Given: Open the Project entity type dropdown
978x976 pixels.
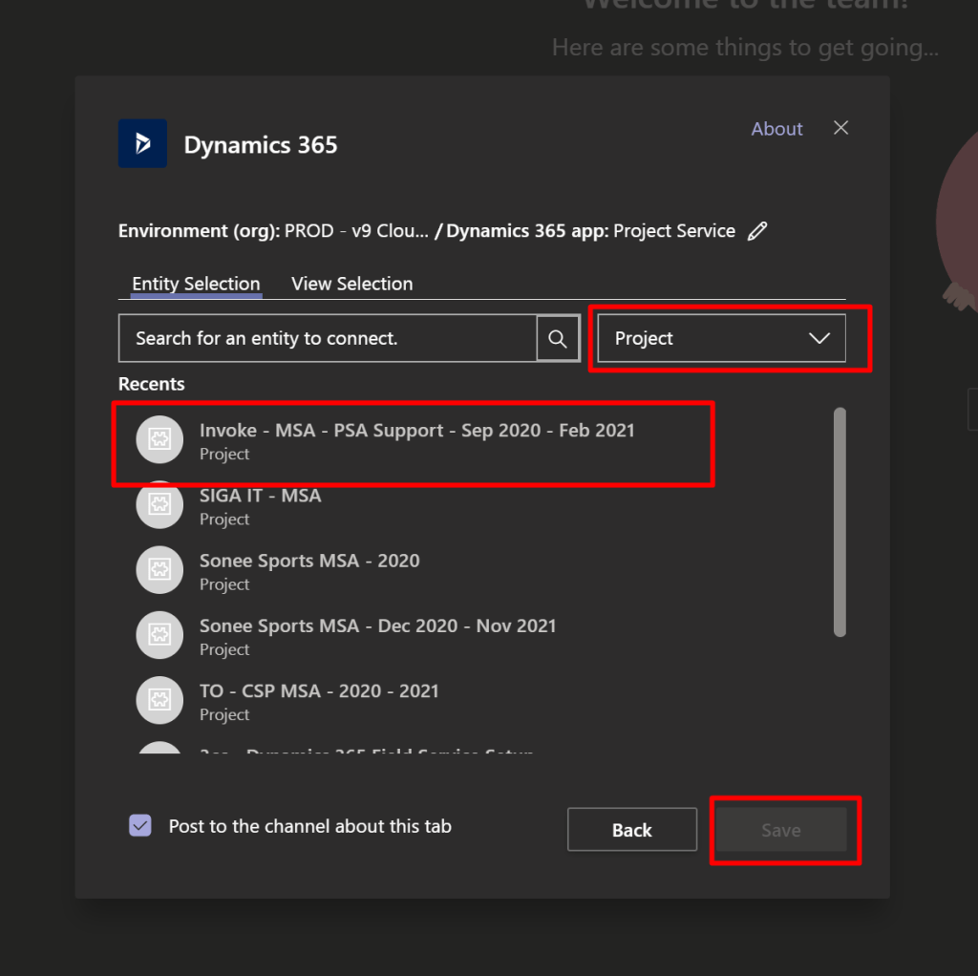Looking at the screenshot, I should click(x=721, y=339).
